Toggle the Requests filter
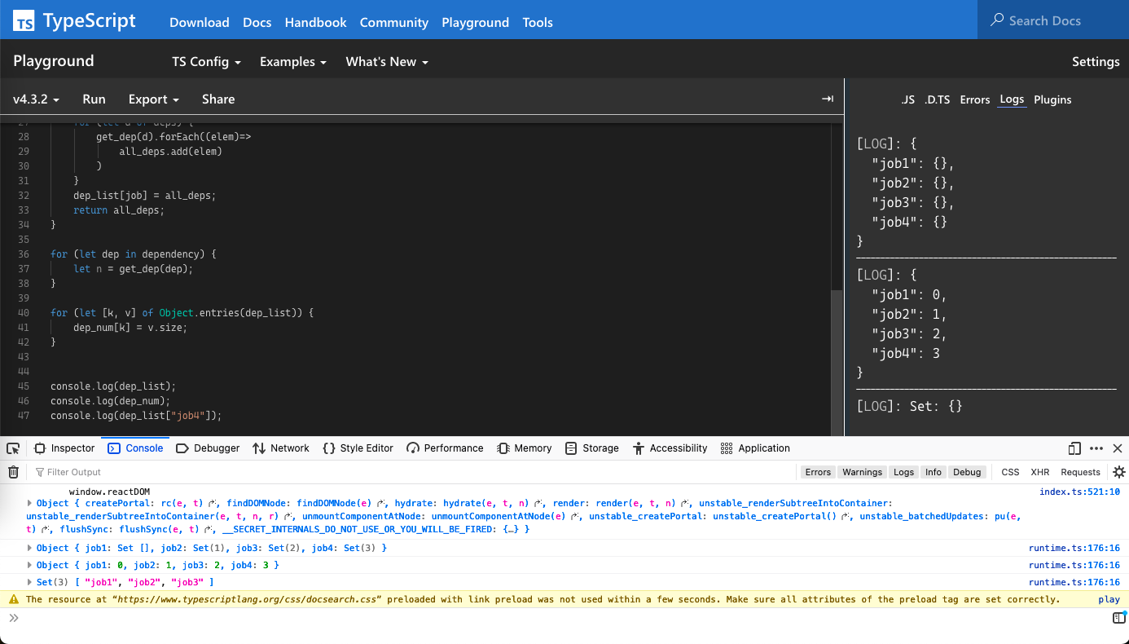Viewport: 1129px width, 644px height. 1080,472
